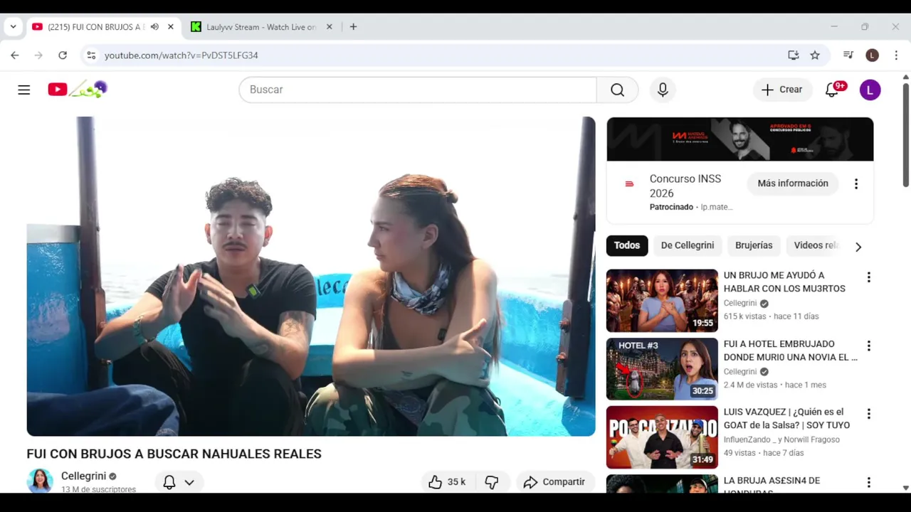This screenshot has height=512, width=911.
Task: Open options for HOTEL EMBRUJADO video
Action: tap(868, 346)
